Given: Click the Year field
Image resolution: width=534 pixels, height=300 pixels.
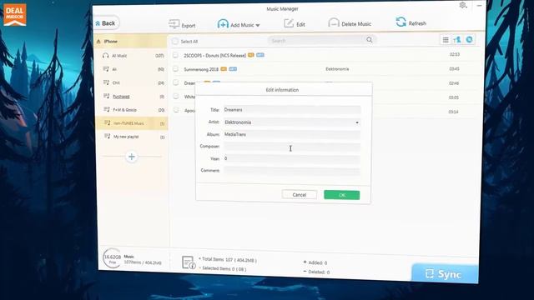Looking at the screenshot, I should (x=292, y=158).
